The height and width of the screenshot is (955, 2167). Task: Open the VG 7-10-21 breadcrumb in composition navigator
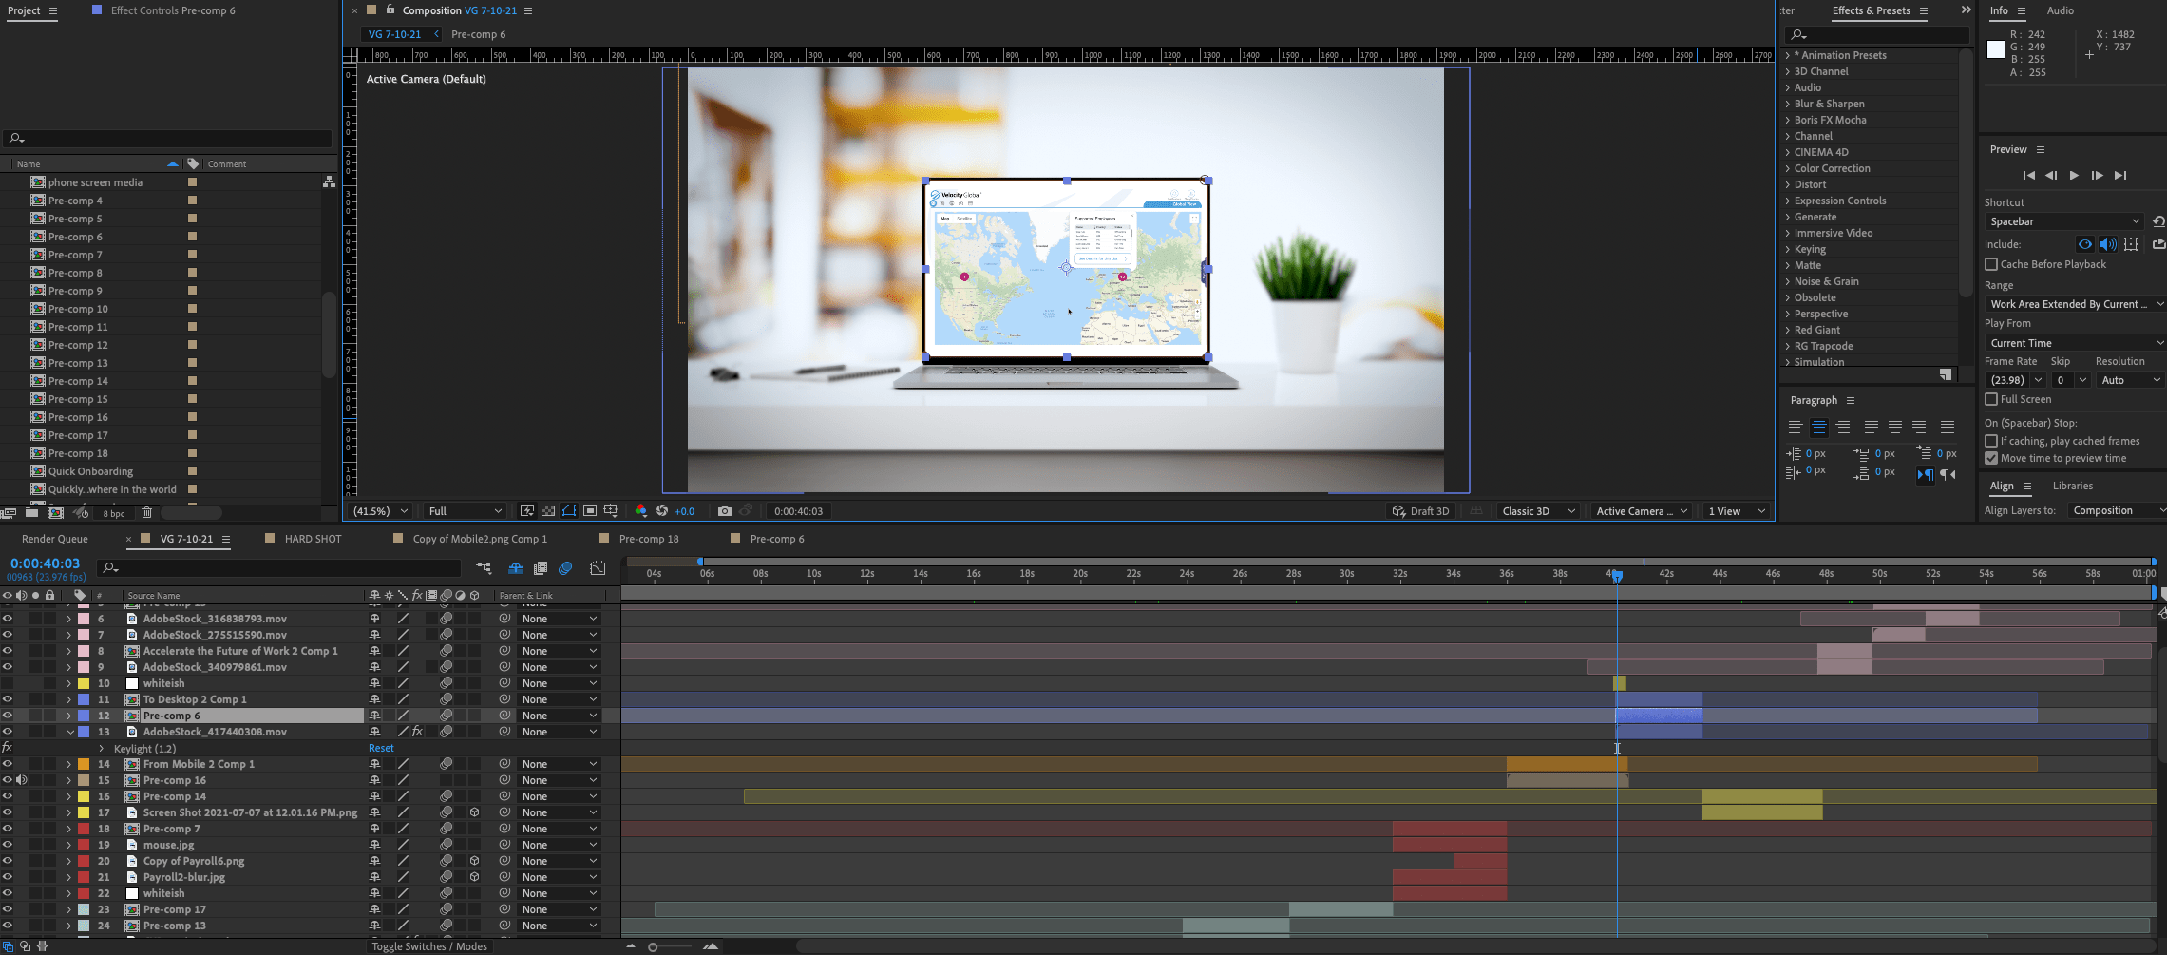click(394, 34)
